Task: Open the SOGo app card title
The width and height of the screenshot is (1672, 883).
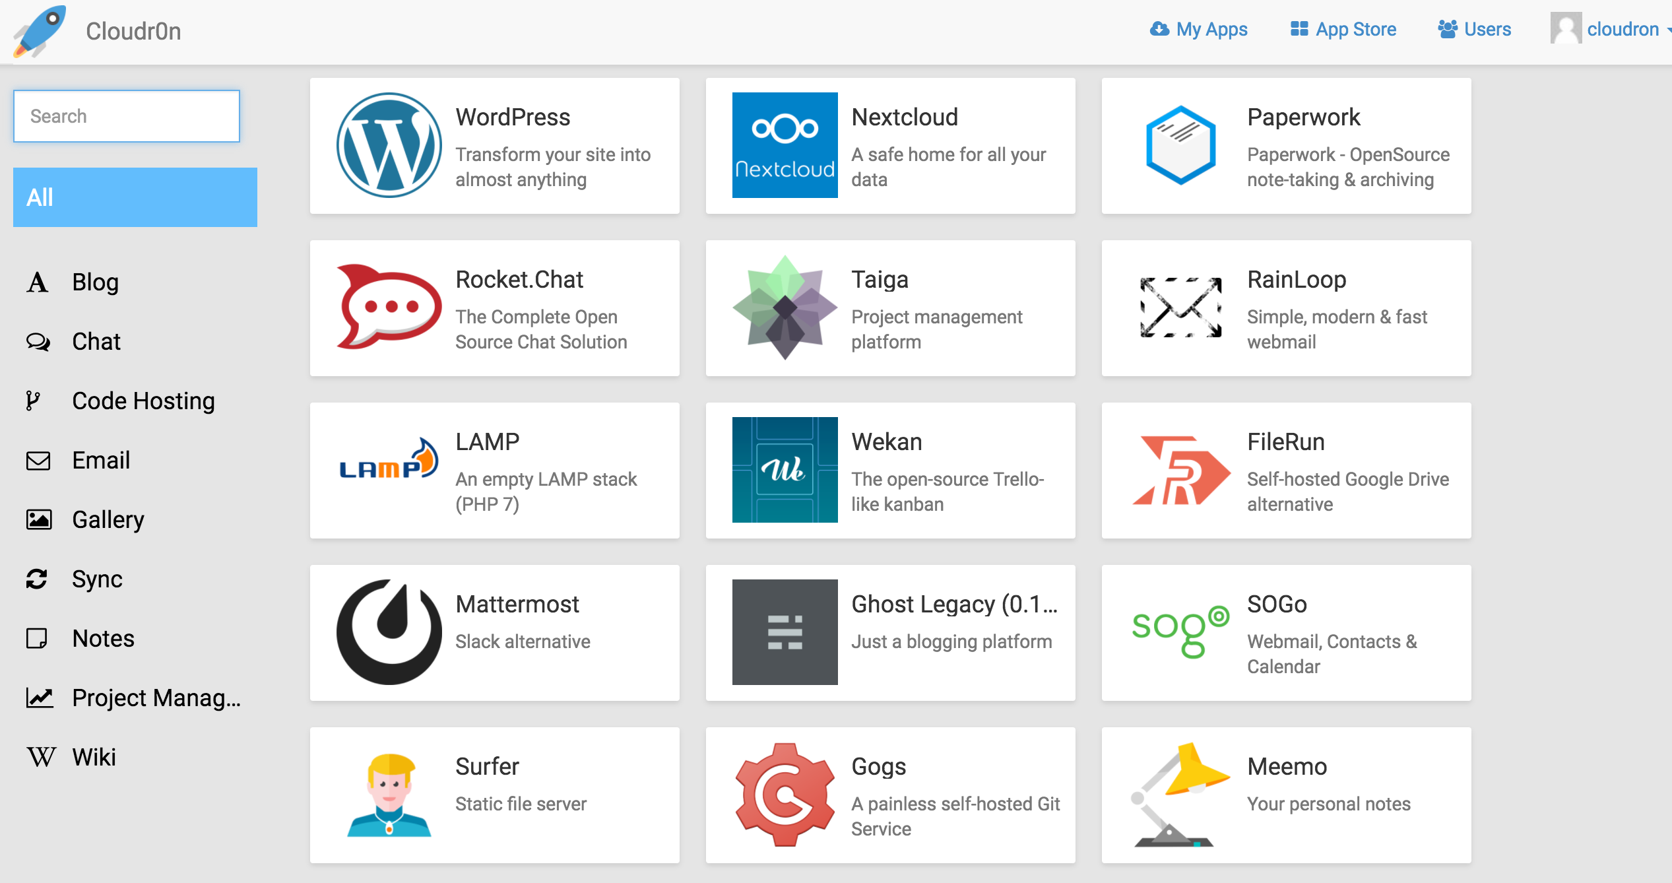Action: (1277, 604)
